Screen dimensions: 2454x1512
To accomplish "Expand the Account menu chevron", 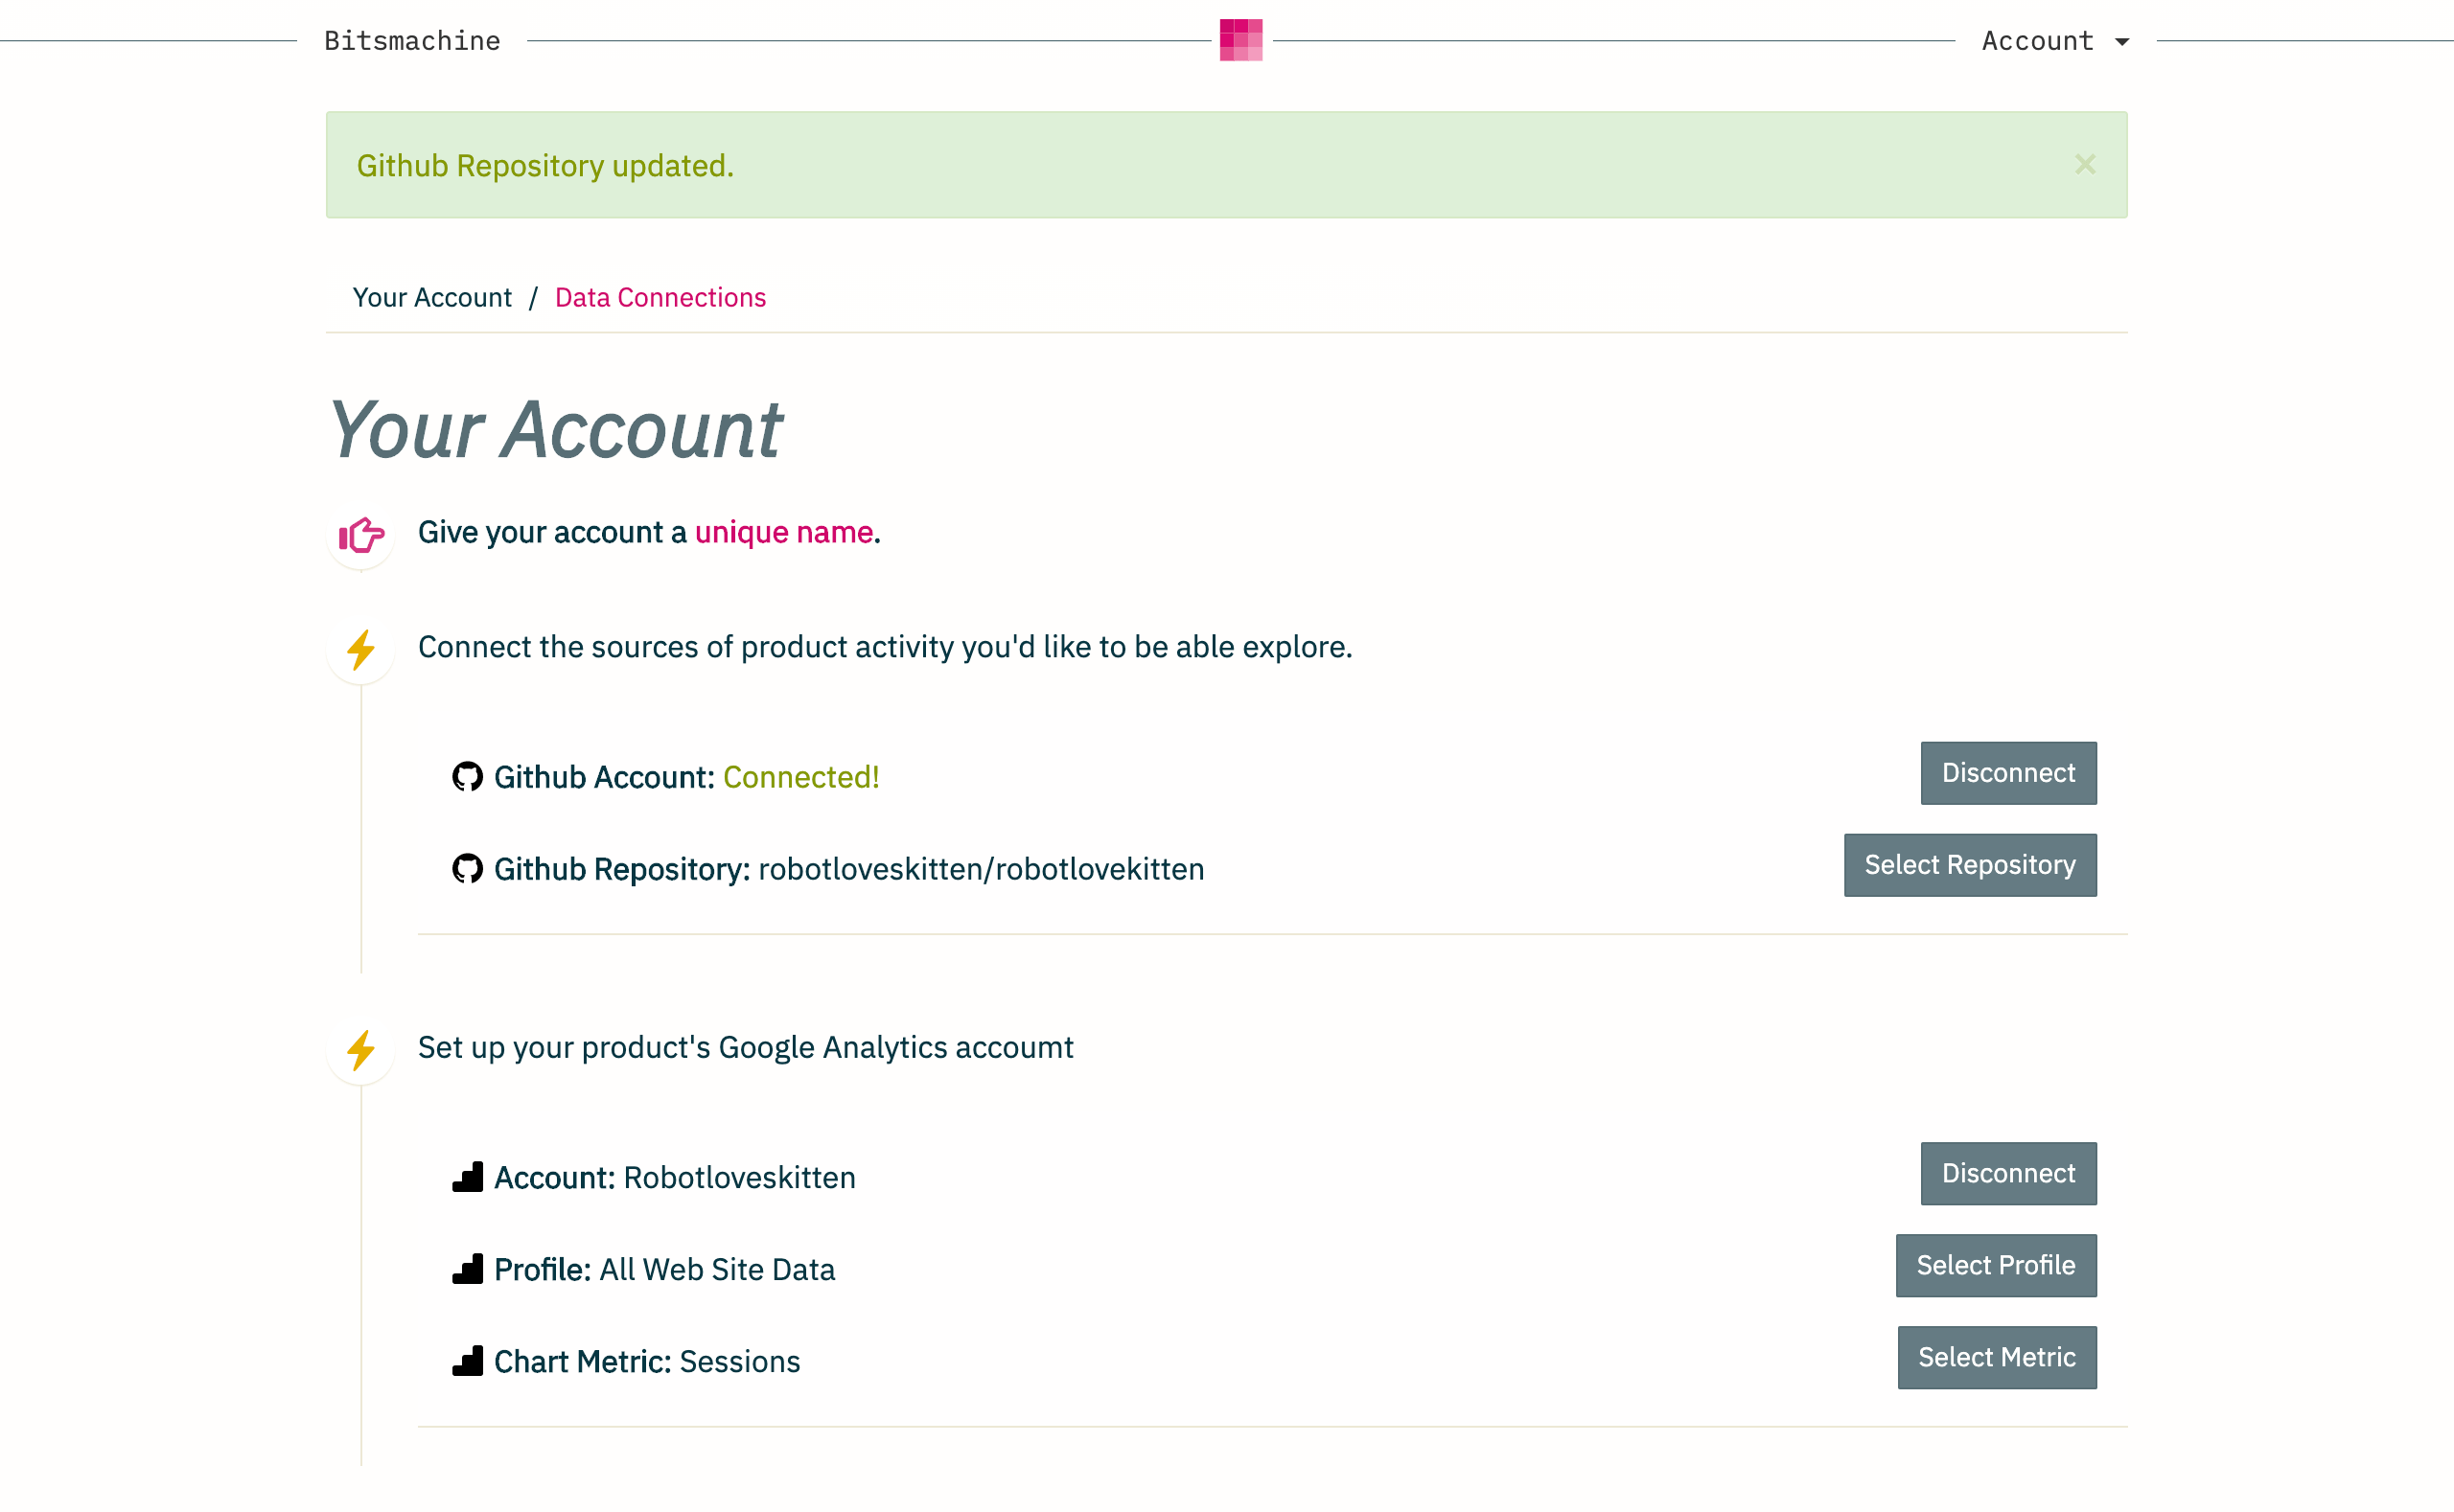I will pyautogui.click(x=2122, y=42).
